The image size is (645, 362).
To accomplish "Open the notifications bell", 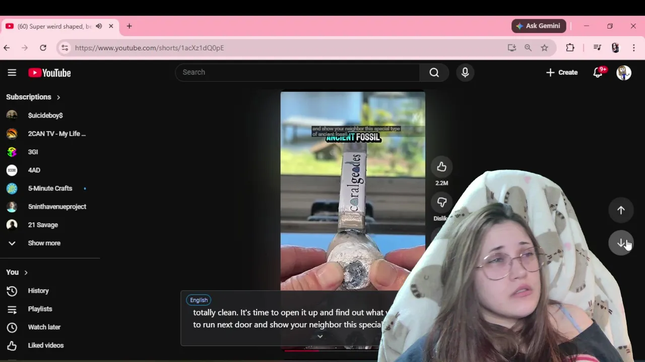I will click(x=598, y=72).
